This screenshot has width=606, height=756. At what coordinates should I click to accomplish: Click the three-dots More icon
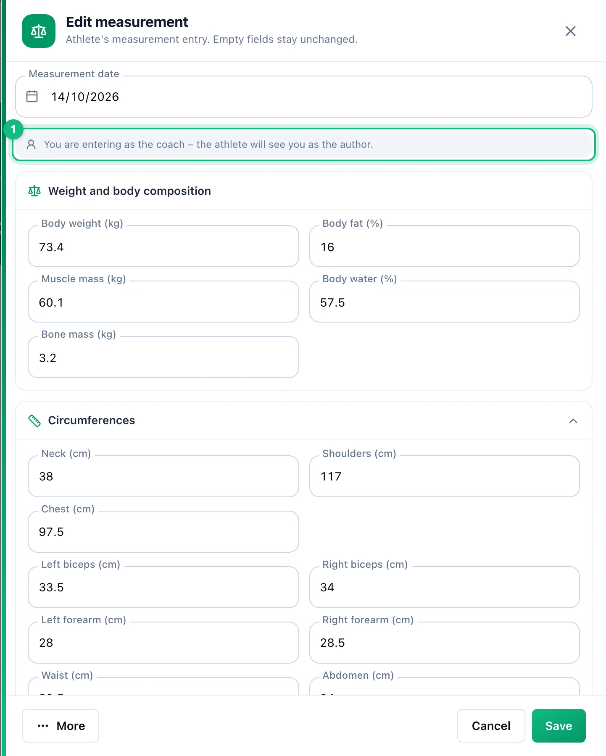(x=43, y=726)
